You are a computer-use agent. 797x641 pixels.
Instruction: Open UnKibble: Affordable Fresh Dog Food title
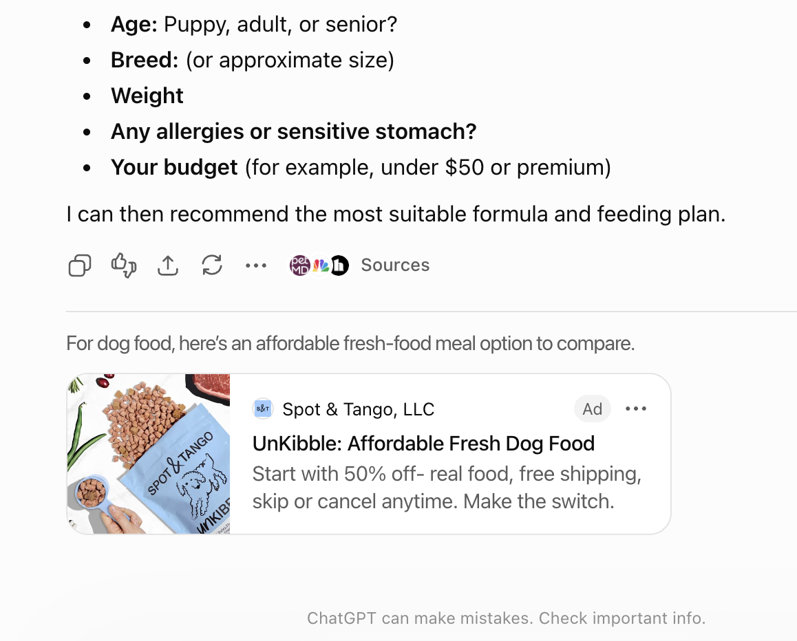point(423,444)
